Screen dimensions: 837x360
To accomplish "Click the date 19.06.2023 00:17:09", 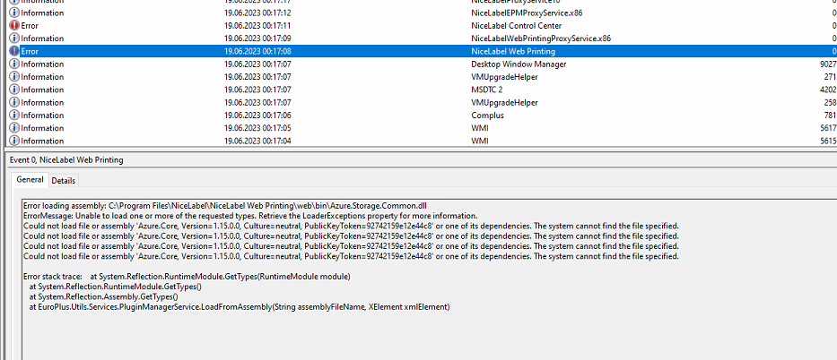I will (257, 39).
